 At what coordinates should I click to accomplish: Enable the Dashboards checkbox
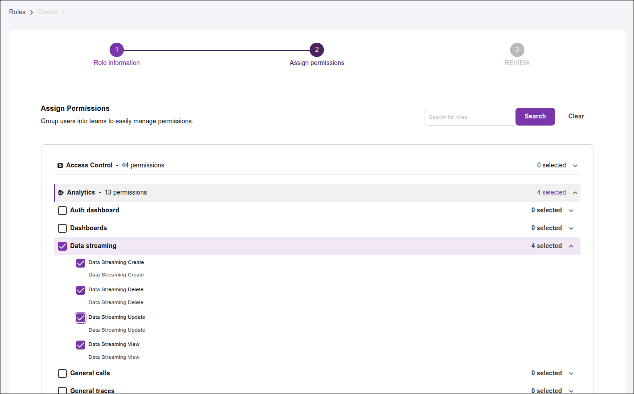62,228
